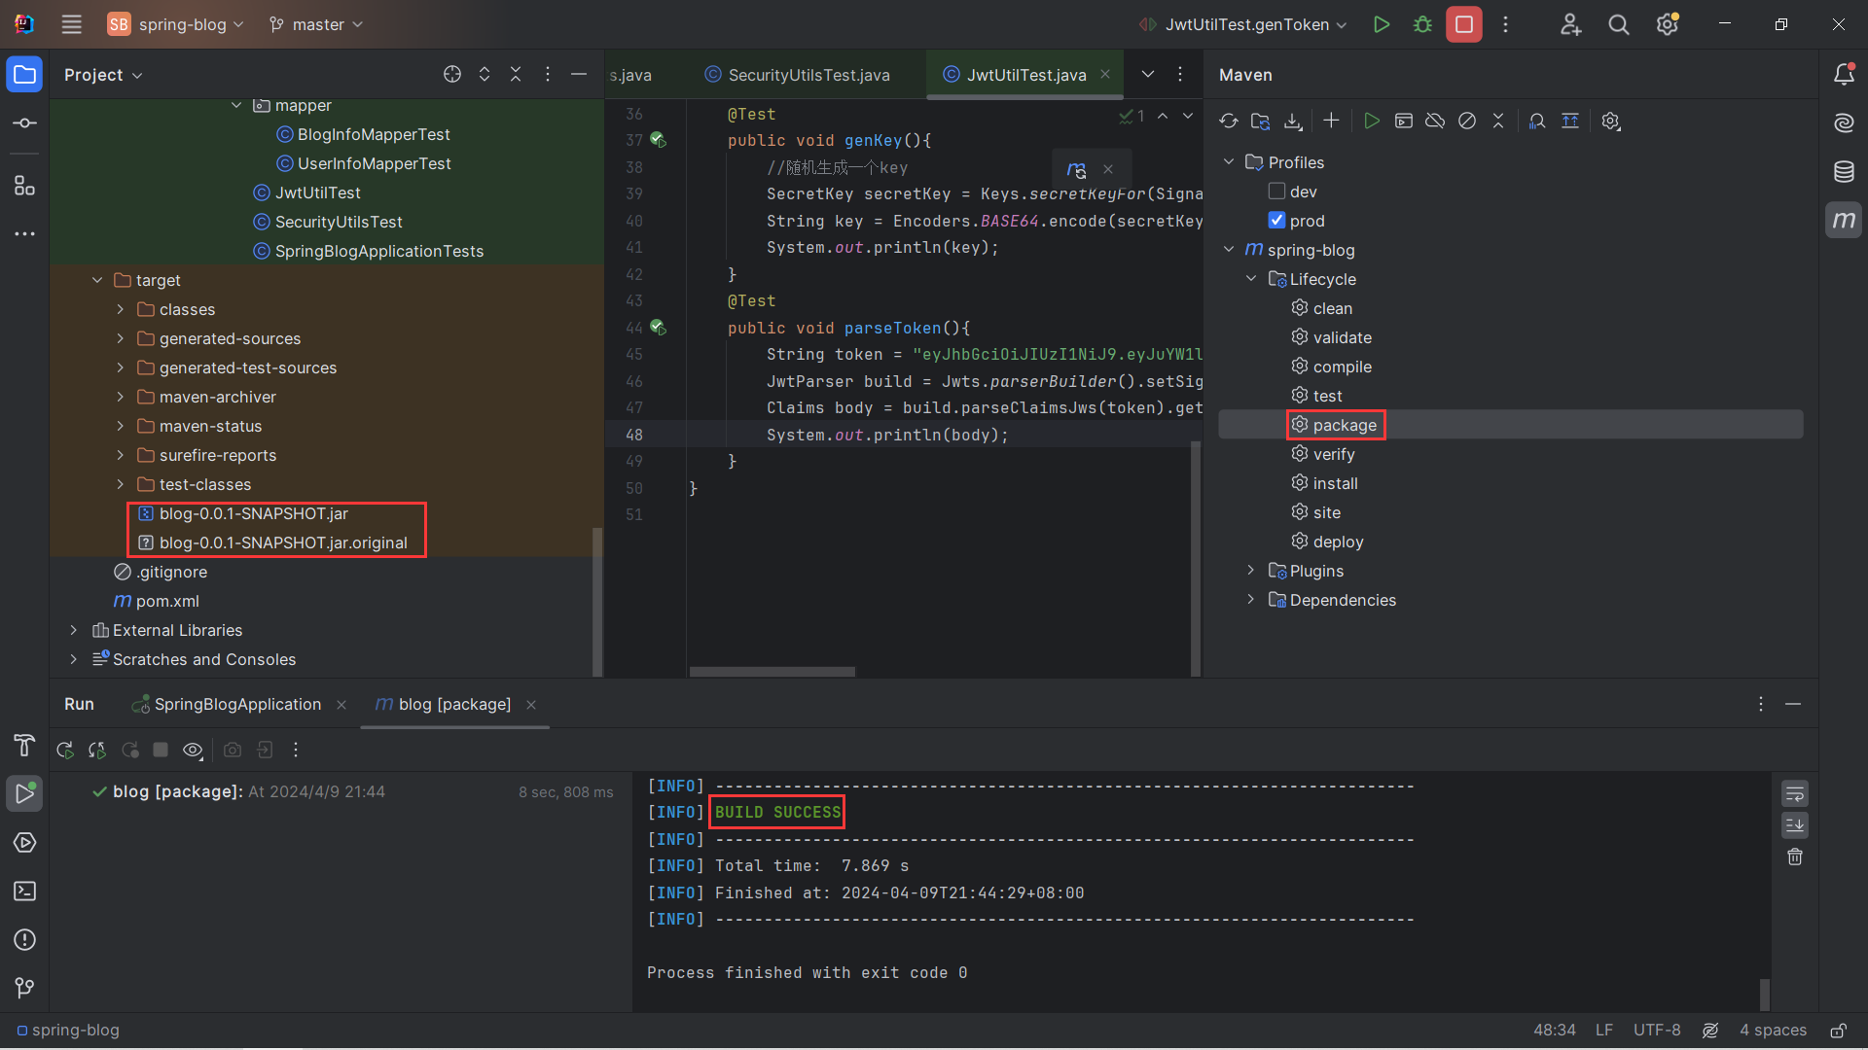Screen dimensions: 1868x1050
Task: Add Maven project with plus icon
Action: 1331,121
